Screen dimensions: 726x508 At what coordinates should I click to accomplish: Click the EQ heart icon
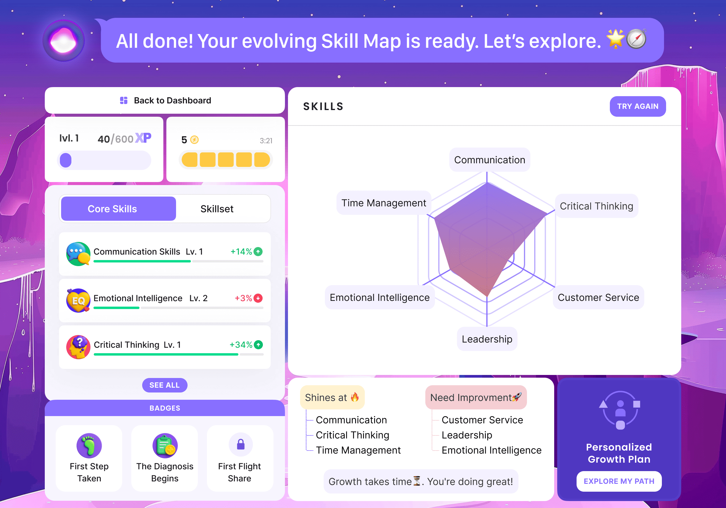coord(78,300)
